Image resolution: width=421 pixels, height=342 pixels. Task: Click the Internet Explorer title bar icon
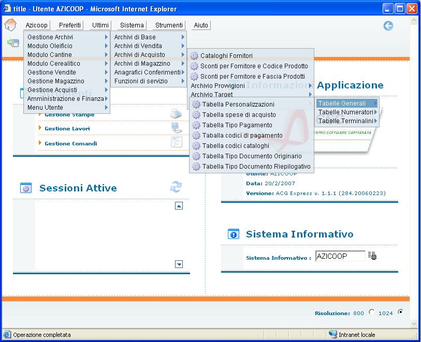tap(7, 8)
